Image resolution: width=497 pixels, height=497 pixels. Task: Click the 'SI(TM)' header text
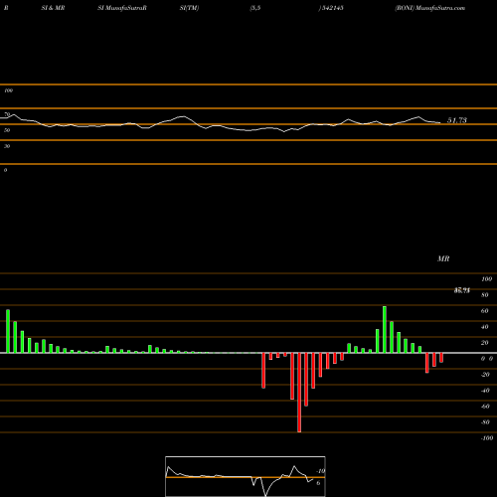click(189, 8)
